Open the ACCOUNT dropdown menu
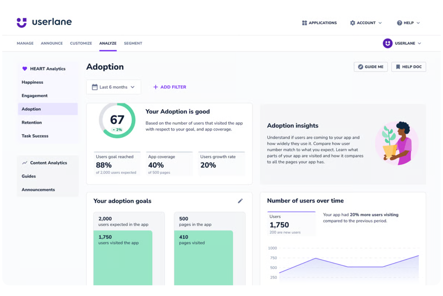The width and height of the screenshot is (443, 296). click(x=366, y=23)
